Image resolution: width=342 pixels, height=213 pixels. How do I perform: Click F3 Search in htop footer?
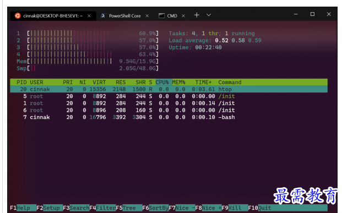[x=76, y=207]
